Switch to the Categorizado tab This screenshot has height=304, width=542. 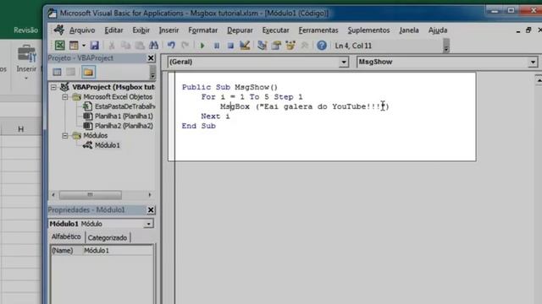pyautogui.click(x=108, y=237)
